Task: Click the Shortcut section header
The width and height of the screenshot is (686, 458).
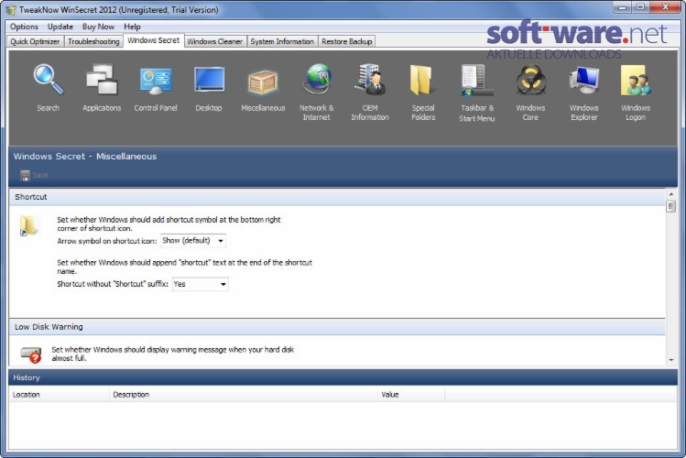Action: (x=337, y=197)
